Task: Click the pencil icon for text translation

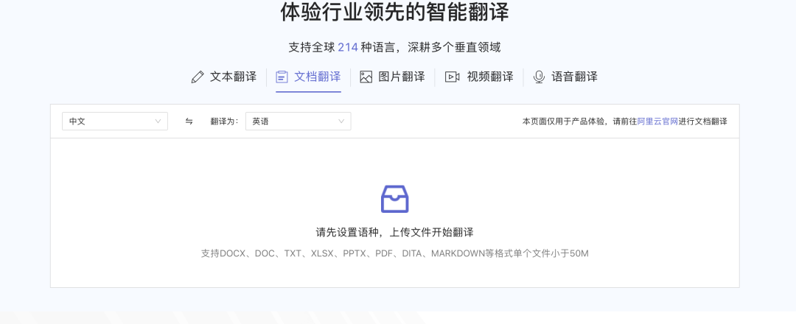Action: tap(197, 77)
